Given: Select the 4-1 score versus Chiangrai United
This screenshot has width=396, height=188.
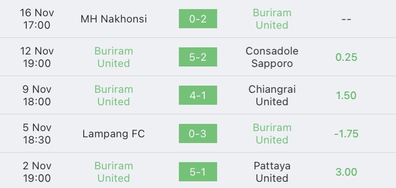Looking at the screenshot, I should pyautogui.click(x=198, y=95).
